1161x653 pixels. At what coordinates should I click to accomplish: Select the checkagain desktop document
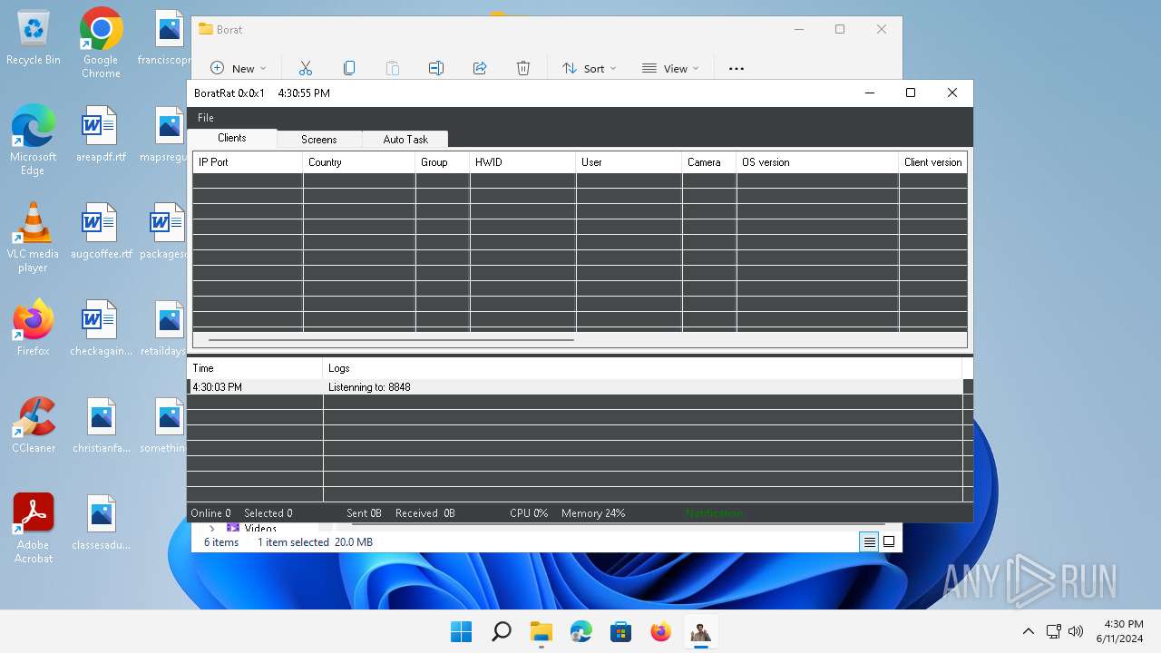point(101,327)
